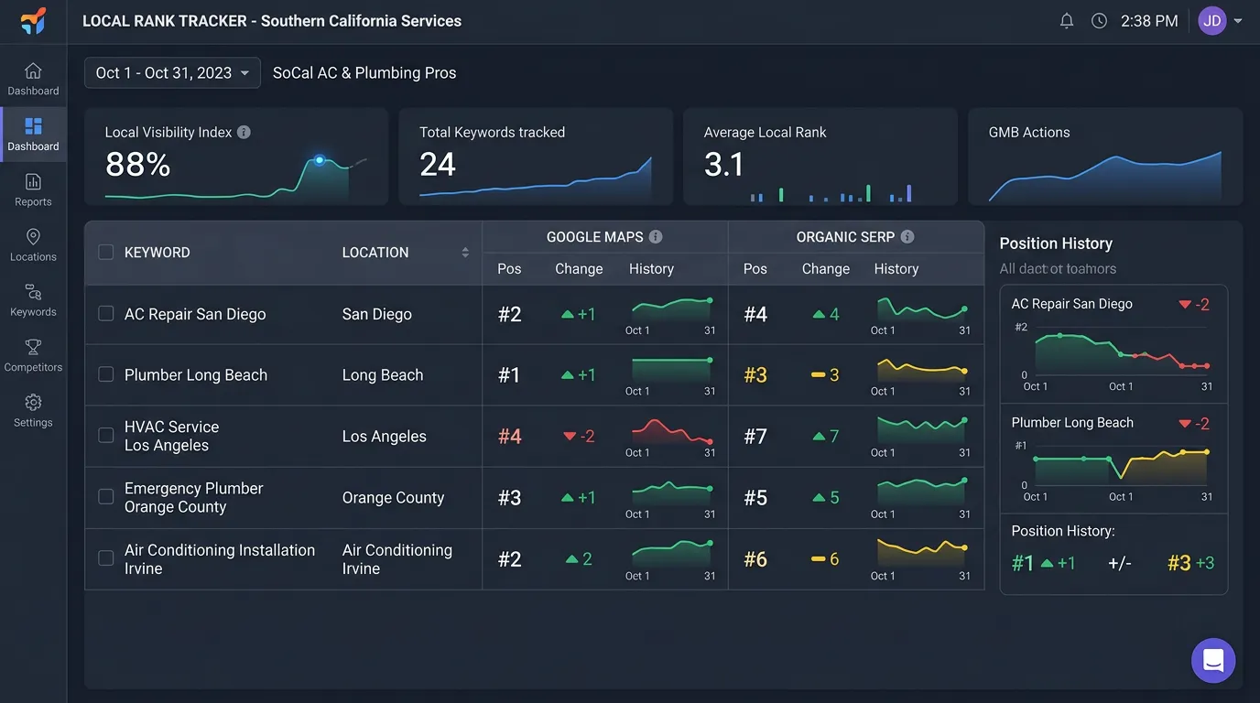The width and height of the screenshot is (1260, 703).
Task: Check the Plumber Long Beach row checkbox
Action: 106,374
